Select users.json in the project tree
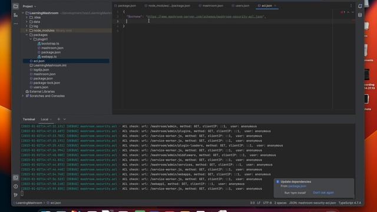The width and height of the screenshot is (377, 212). point(41,87)
